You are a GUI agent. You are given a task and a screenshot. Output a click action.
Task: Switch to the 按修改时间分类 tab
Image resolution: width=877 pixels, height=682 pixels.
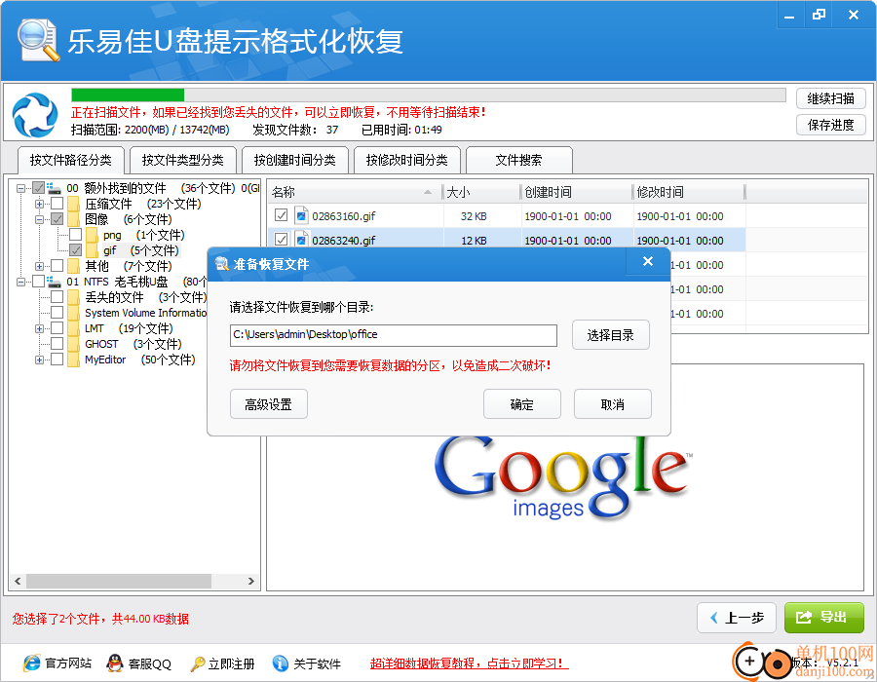tap(406, 161)
